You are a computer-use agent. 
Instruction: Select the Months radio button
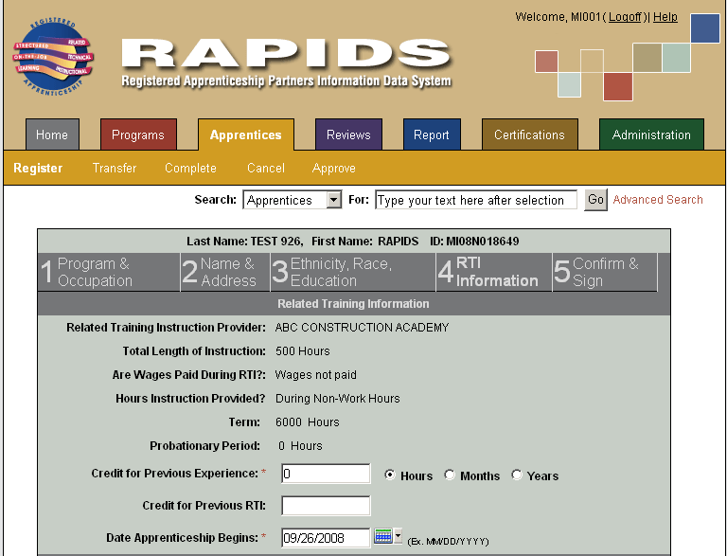pyautogui.click(x=450, y=475)
